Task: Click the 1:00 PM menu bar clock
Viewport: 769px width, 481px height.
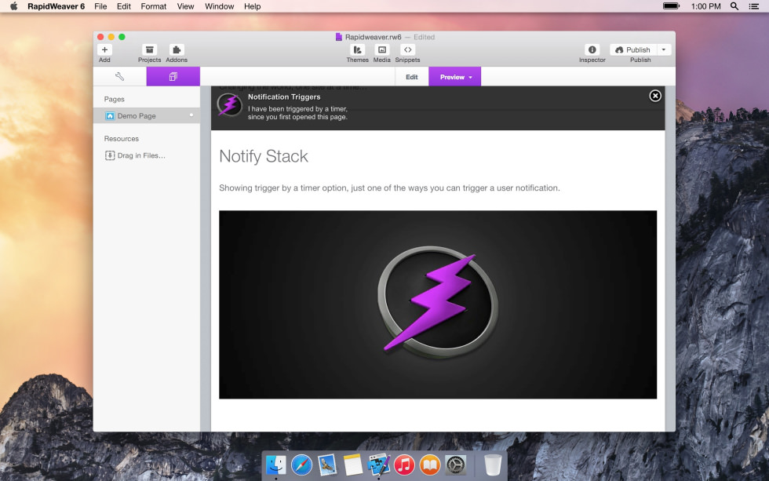Action: click(x=705, y=6)
